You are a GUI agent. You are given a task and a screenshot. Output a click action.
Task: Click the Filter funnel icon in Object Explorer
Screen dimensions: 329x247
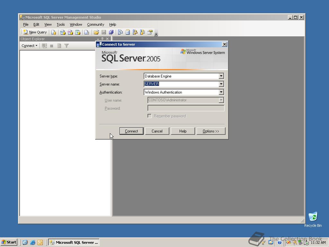tap(67, 46)
